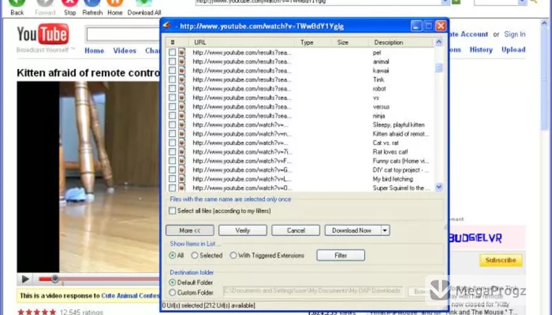Click the browser Home icon

pos(115,3)
